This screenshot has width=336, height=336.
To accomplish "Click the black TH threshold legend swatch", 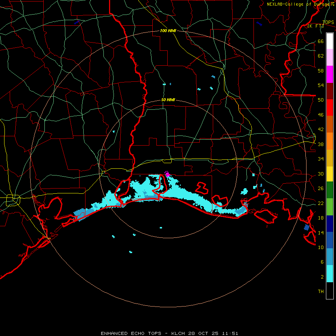I will pos(330,290).
